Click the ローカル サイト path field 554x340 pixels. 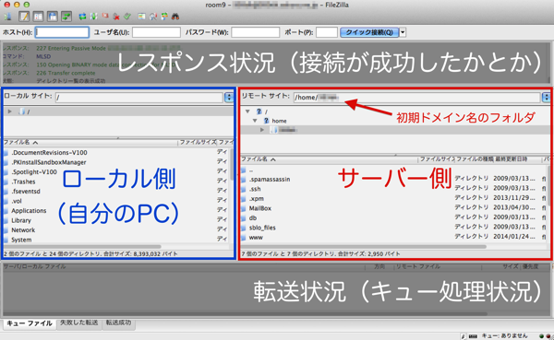[x=138, y=98]
